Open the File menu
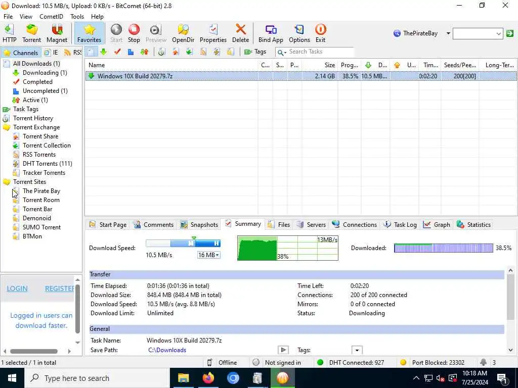 [8, 17]
